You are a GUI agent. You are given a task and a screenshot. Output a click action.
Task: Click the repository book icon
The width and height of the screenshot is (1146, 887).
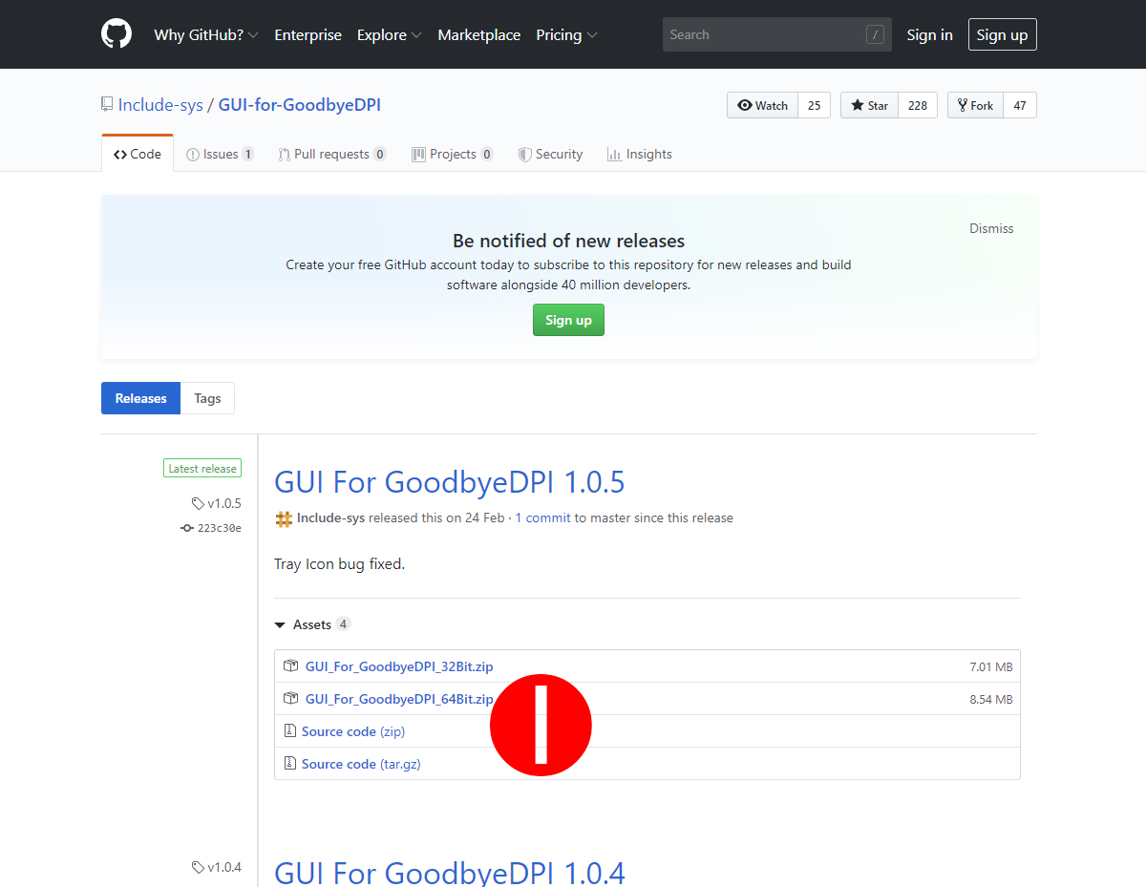point(107,105)
